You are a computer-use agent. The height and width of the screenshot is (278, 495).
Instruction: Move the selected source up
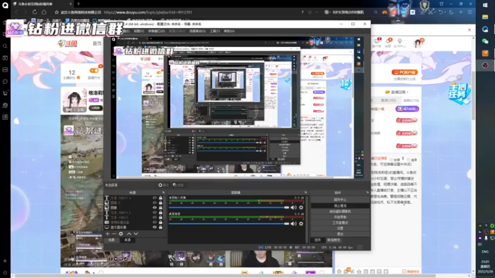coord(129,234)
